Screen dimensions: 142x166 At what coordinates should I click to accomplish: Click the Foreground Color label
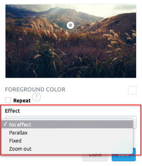click(x=35, y=89)
